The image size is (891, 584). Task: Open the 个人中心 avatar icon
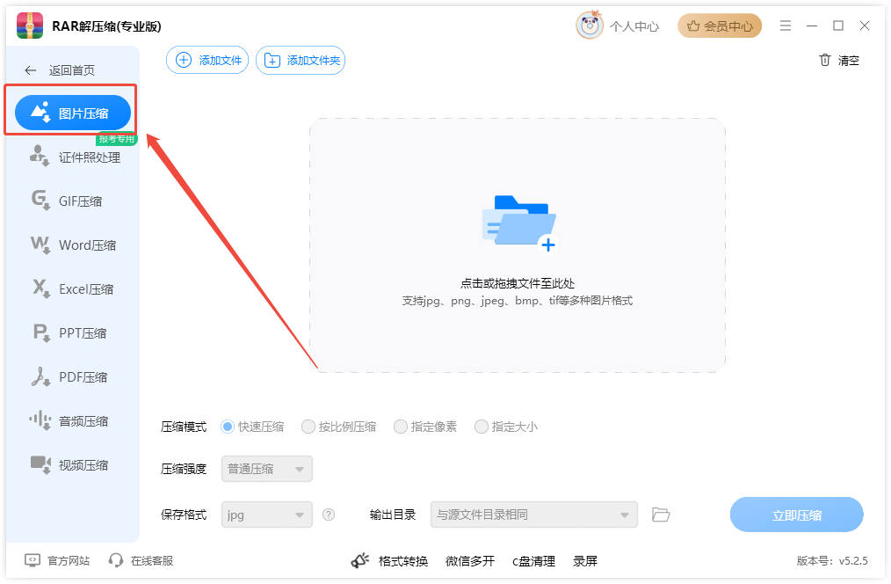590,25
